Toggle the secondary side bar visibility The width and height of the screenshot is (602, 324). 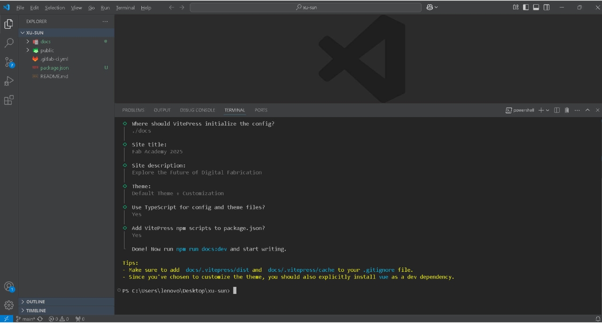click(x=547, y=7)
